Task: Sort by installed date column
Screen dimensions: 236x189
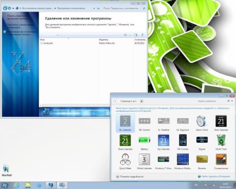Action: tap(140, 40)
